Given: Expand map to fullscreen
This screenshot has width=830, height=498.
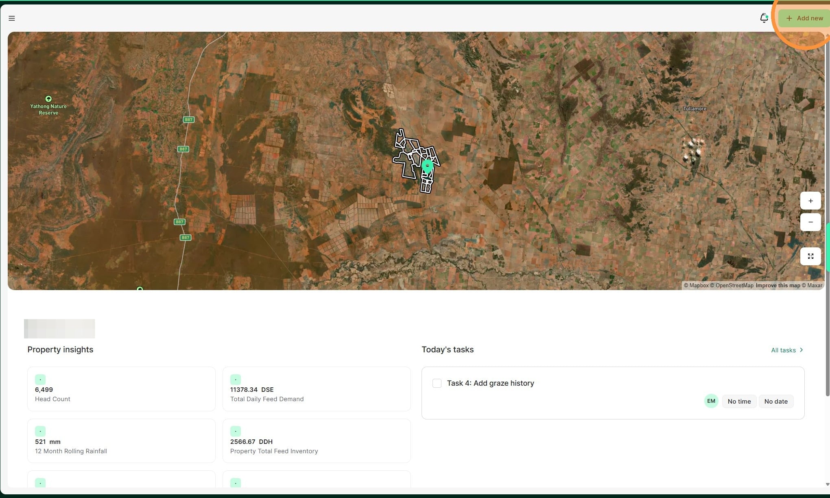Looking at the screenshot, I should click(x=810, y=256).
